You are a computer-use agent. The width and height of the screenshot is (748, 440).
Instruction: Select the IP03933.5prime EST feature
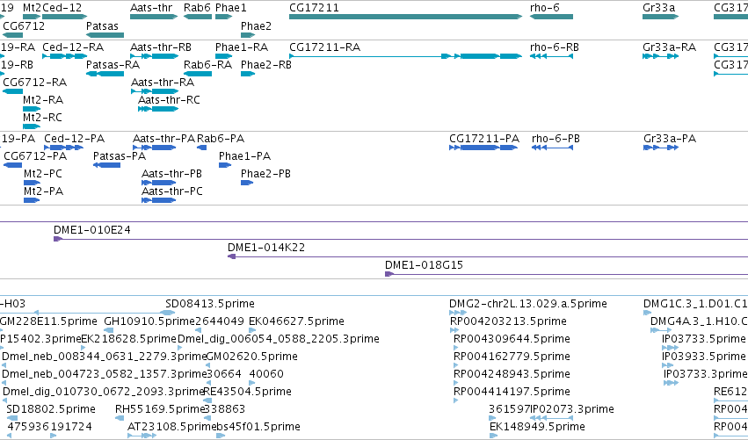click(668, 365)
